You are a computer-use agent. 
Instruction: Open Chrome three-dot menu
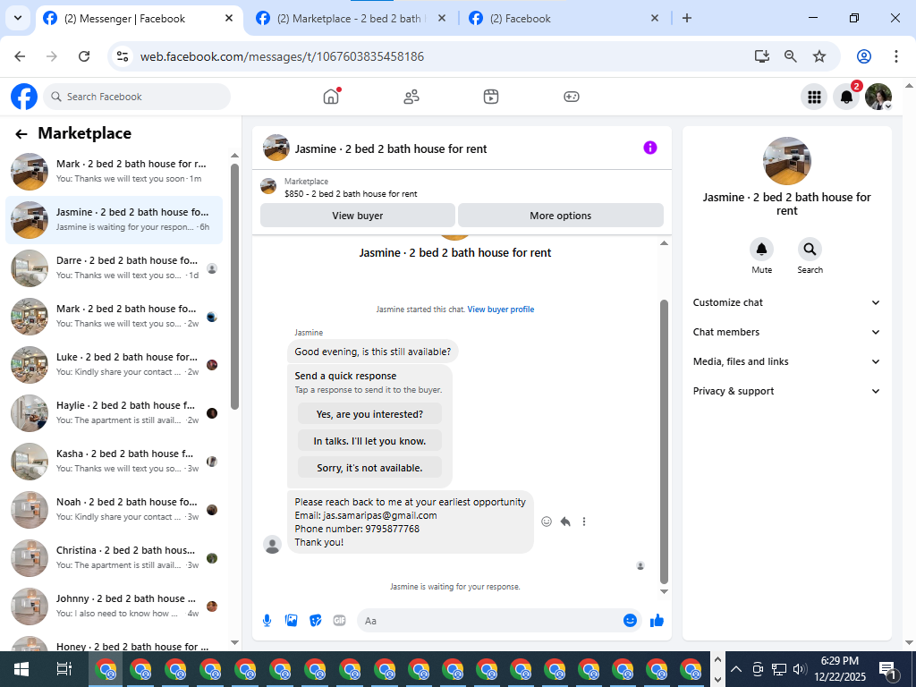(896, 56)
